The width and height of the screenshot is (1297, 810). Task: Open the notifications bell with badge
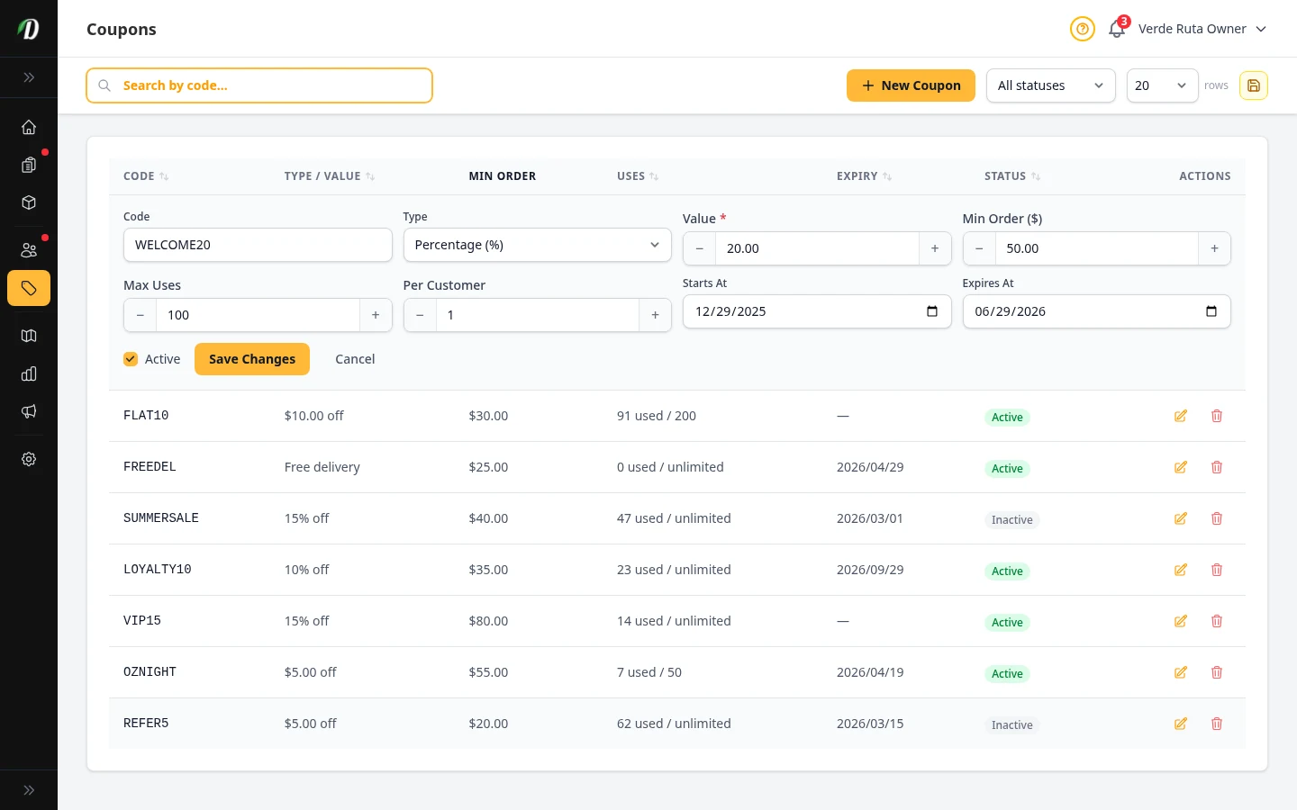click(x=1116, y=29)
